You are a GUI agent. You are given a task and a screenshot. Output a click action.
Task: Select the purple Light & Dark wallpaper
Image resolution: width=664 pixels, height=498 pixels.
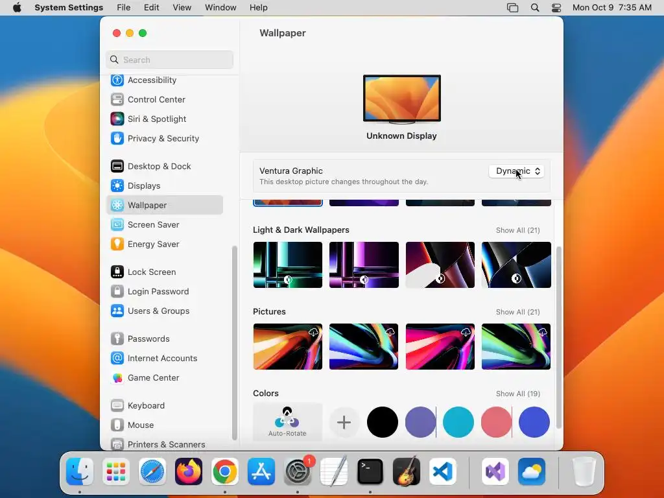364,265
